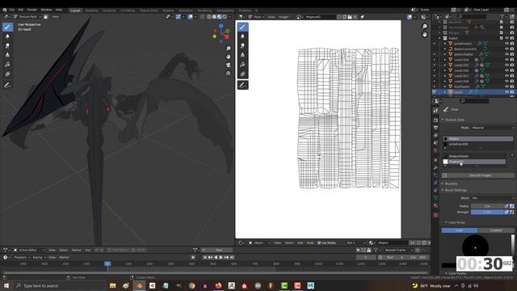Image resolution: width=517 pixels, height=291 pixels.
Task: Select the Mask tool in 3D viewport
Action: (7, 74)
